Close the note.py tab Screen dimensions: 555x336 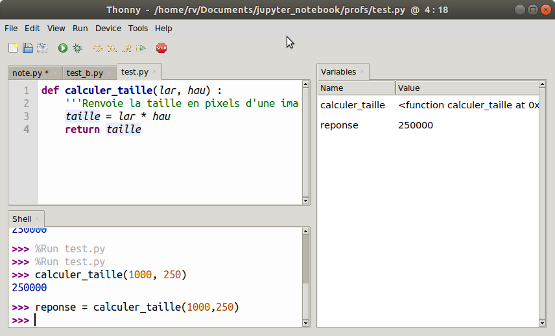pyautogui.click(x=54, y=73)
